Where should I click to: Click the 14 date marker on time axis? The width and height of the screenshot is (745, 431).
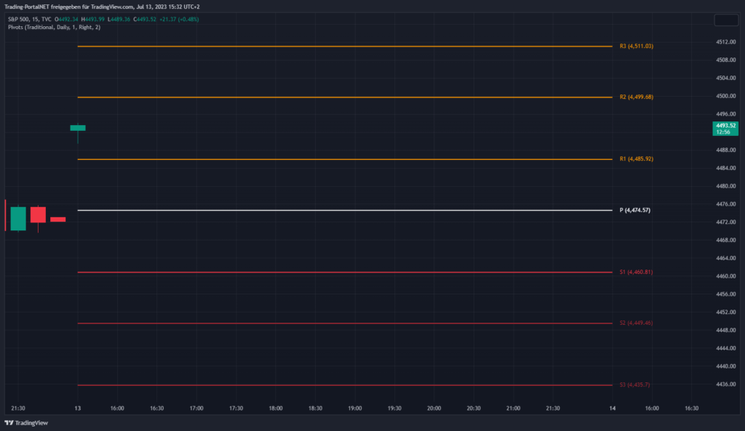[613, 408]
